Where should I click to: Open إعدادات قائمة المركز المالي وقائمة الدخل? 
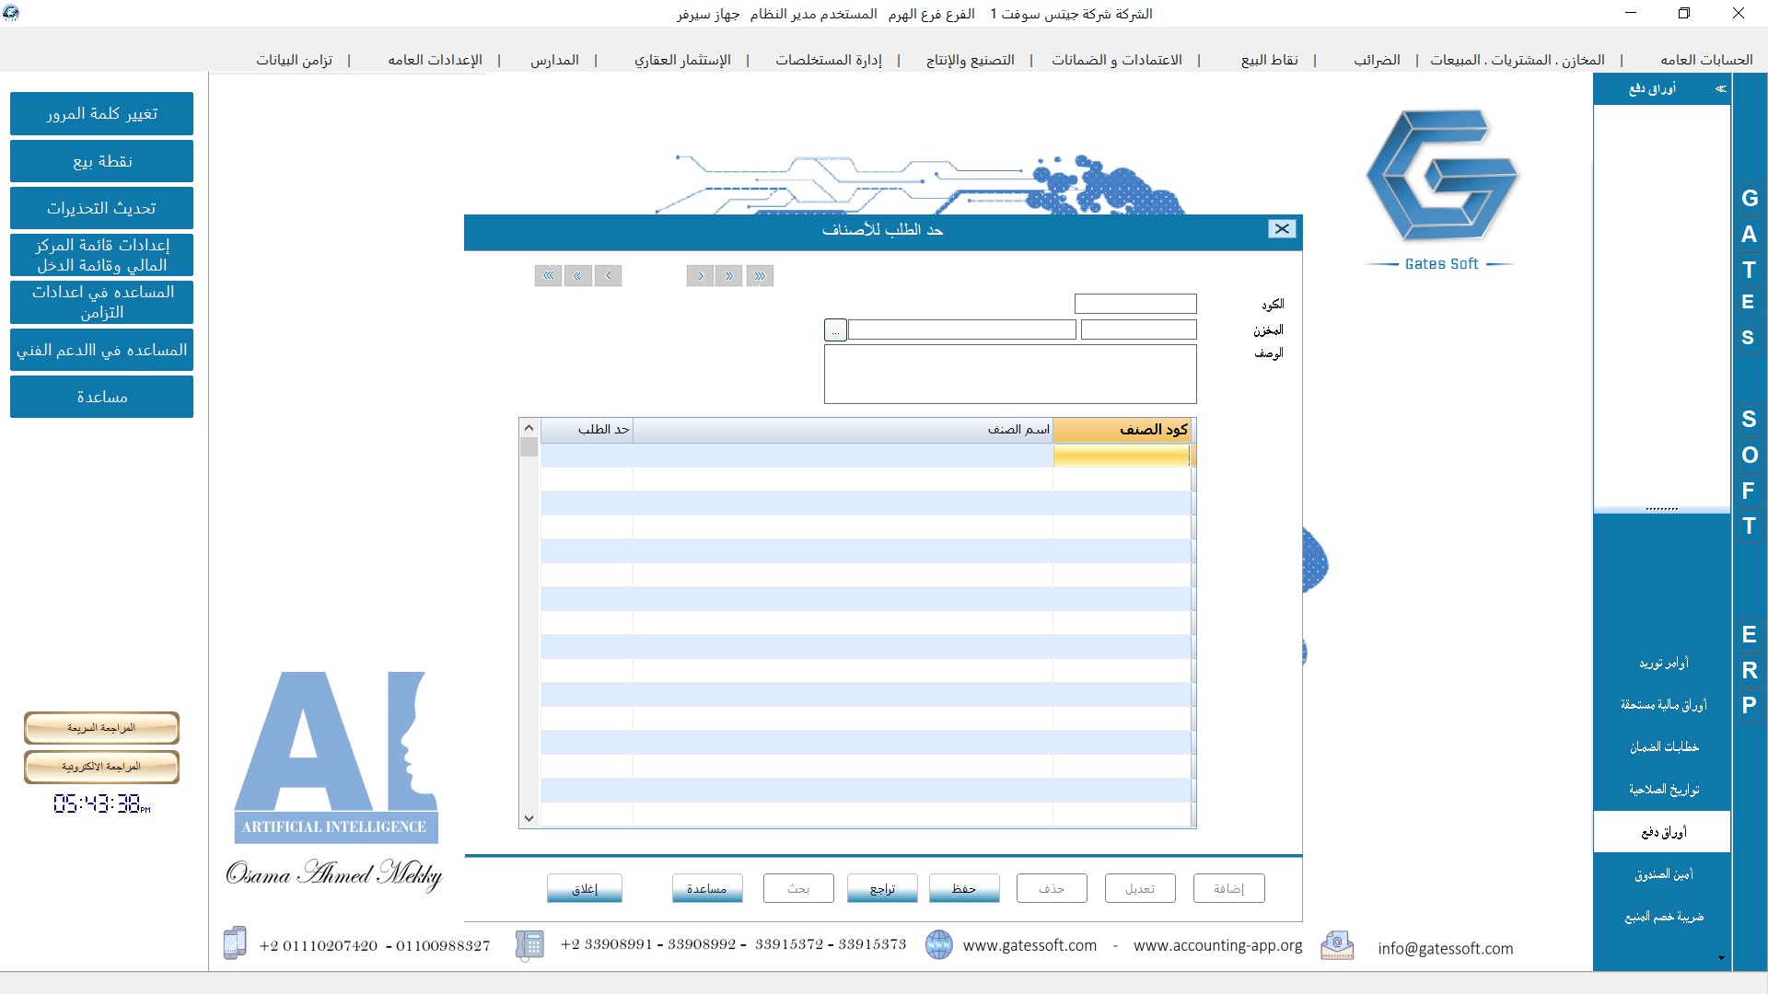(101, 255)
